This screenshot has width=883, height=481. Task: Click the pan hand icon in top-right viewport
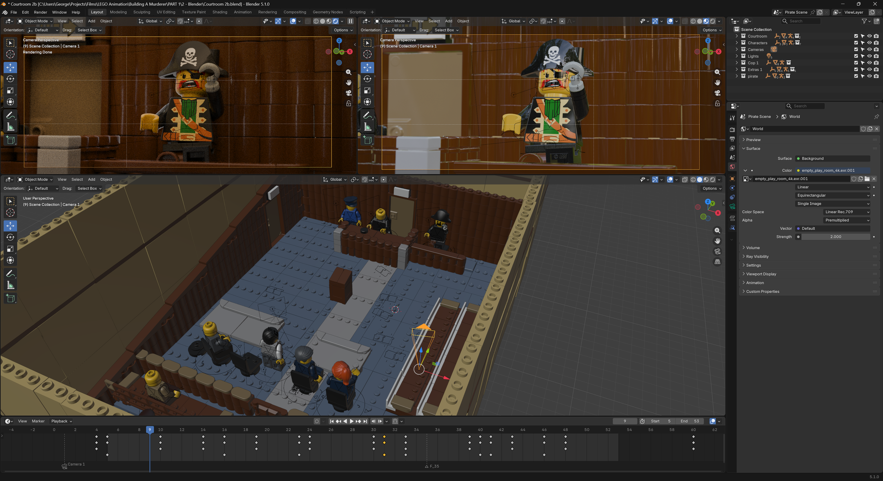(717, 82)
